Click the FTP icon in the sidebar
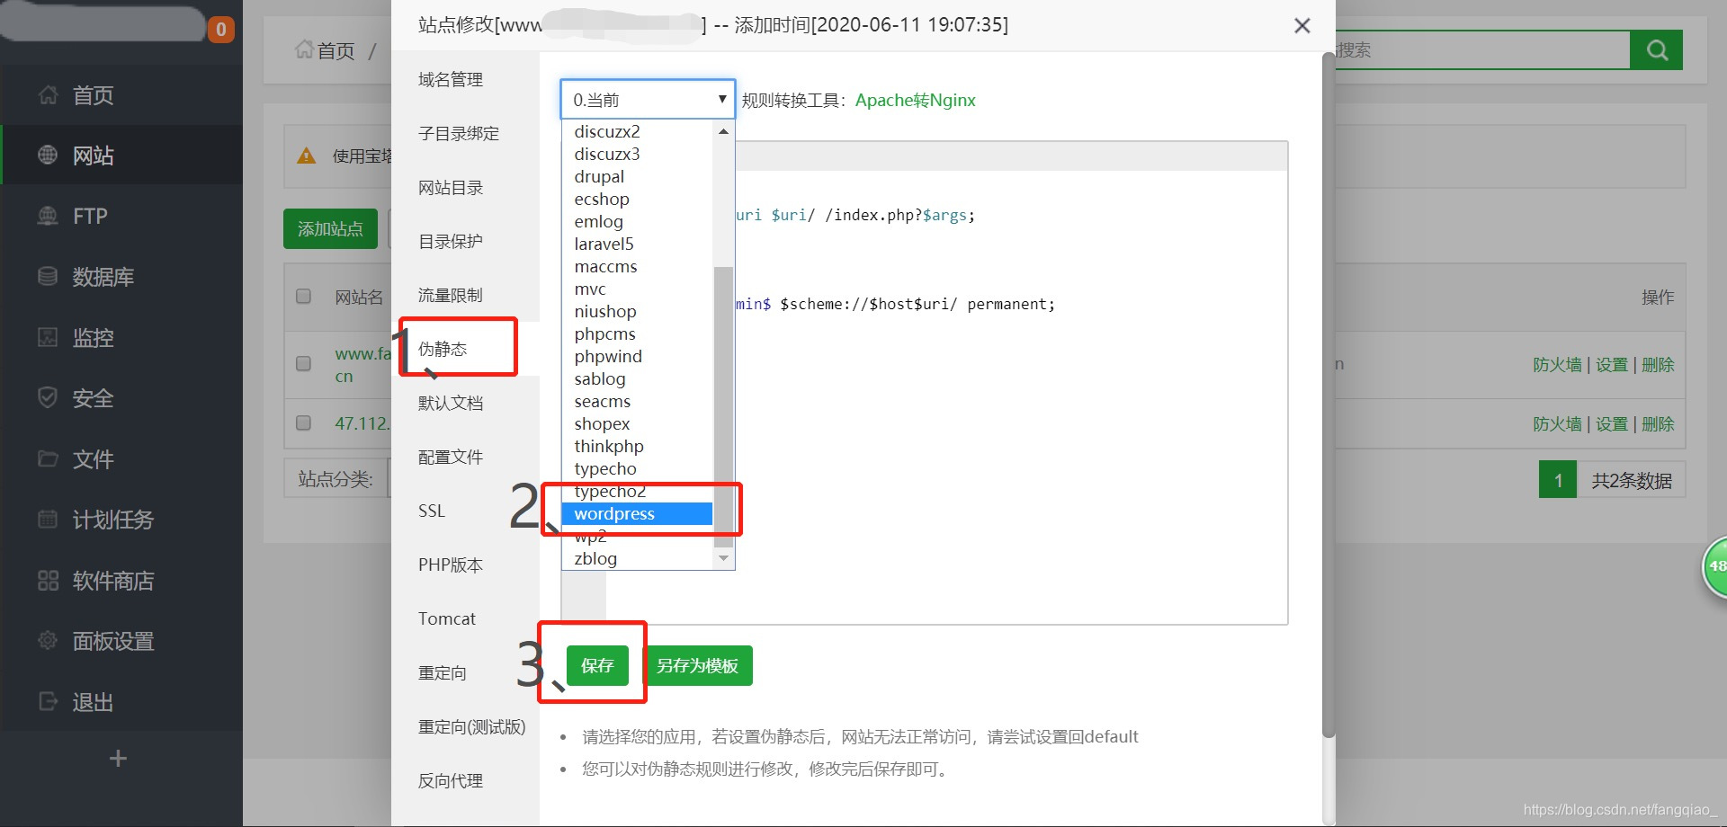This screenshot has width=1727, height=827. pyautogui.click(x=48, y=216)
